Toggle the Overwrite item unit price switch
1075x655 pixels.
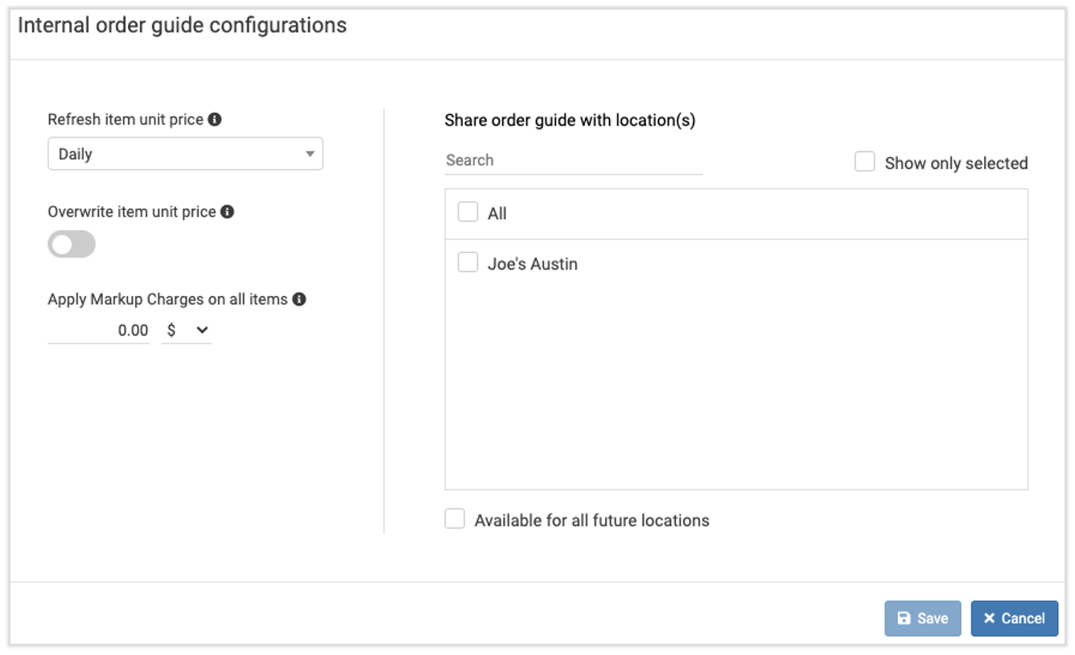pos(72,245)
